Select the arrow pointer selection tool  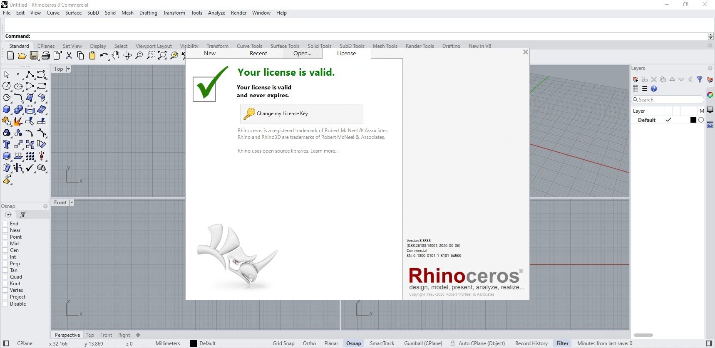pos(7,74)
